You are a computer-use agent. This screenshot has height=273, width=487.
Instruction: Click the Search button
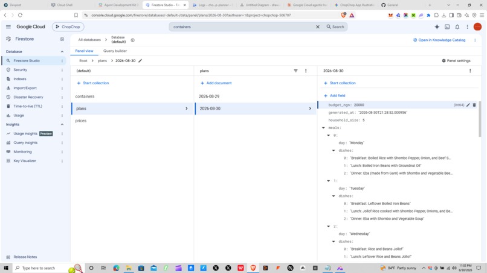335,27
